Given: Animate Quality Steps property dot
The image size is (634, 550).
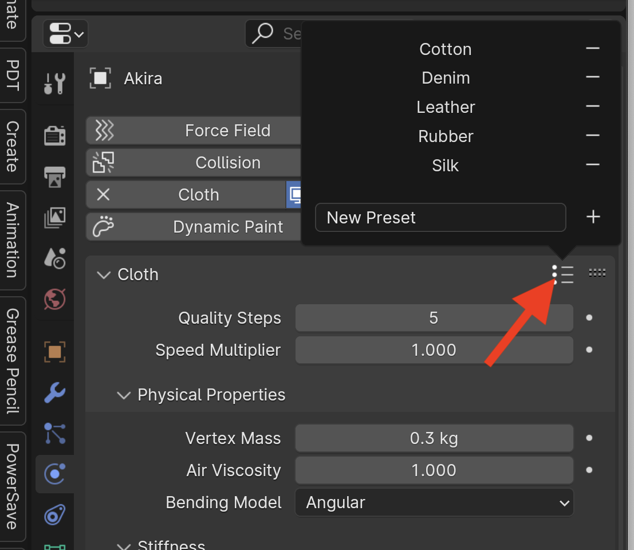Looking at the screenshot, I should click(x=589, y=318).
